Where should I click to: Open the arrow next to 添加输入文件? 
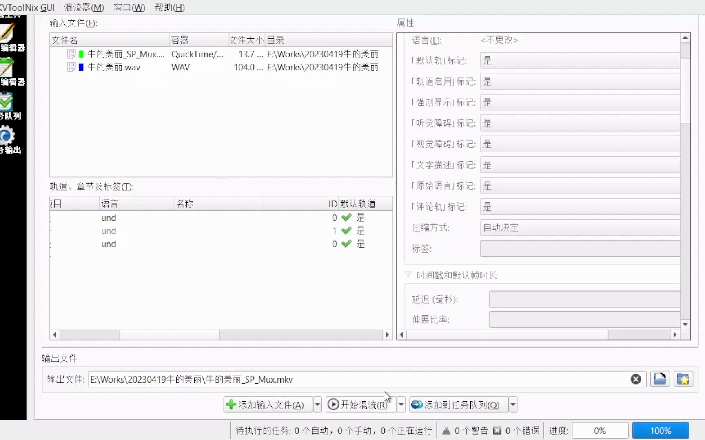[x=317, y=405]
